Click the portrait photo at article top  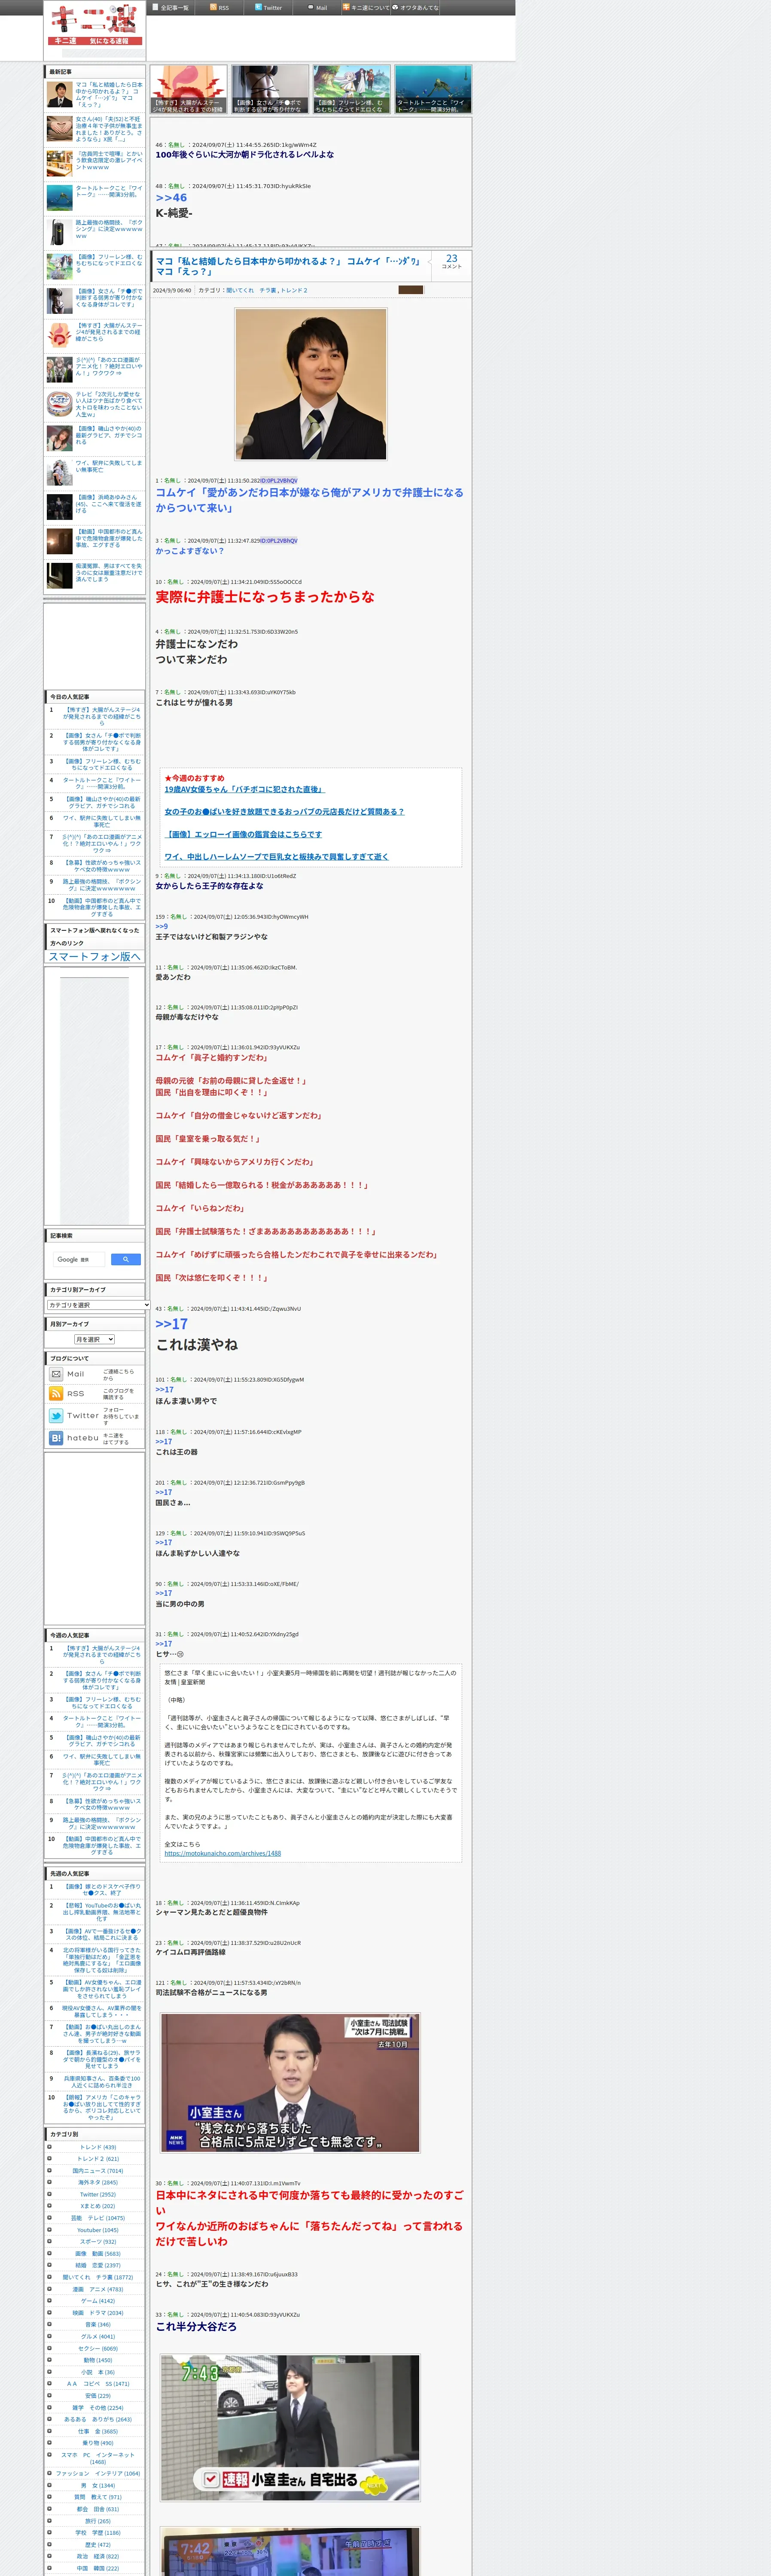click(x=310, y=384)
